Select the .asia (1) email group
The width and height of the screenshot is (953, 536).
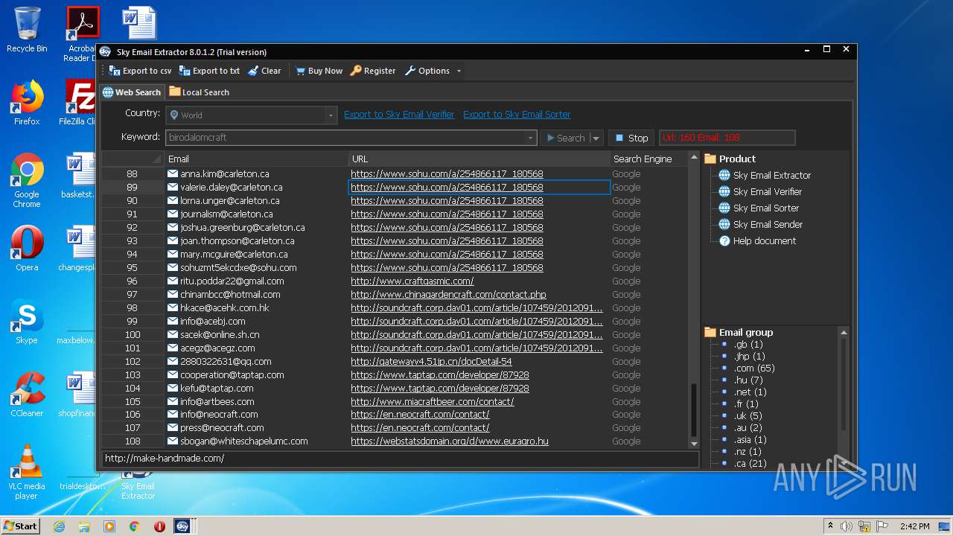[750, 439]
